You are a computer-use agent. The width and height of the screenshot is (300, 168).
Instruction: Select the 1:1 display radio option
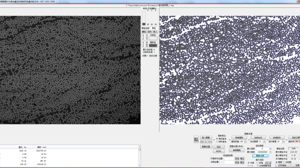point(249,166)
